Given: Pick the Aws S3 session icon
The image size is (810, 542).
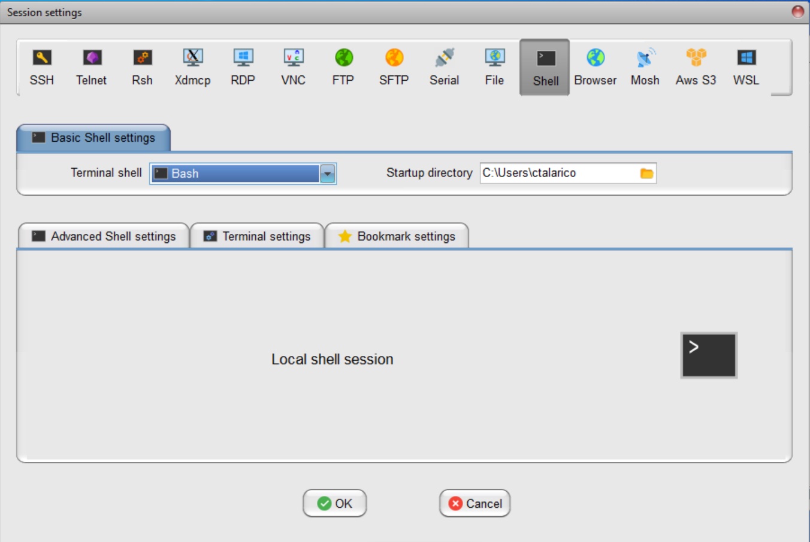Looking at the screenshot, I should 696,68.
